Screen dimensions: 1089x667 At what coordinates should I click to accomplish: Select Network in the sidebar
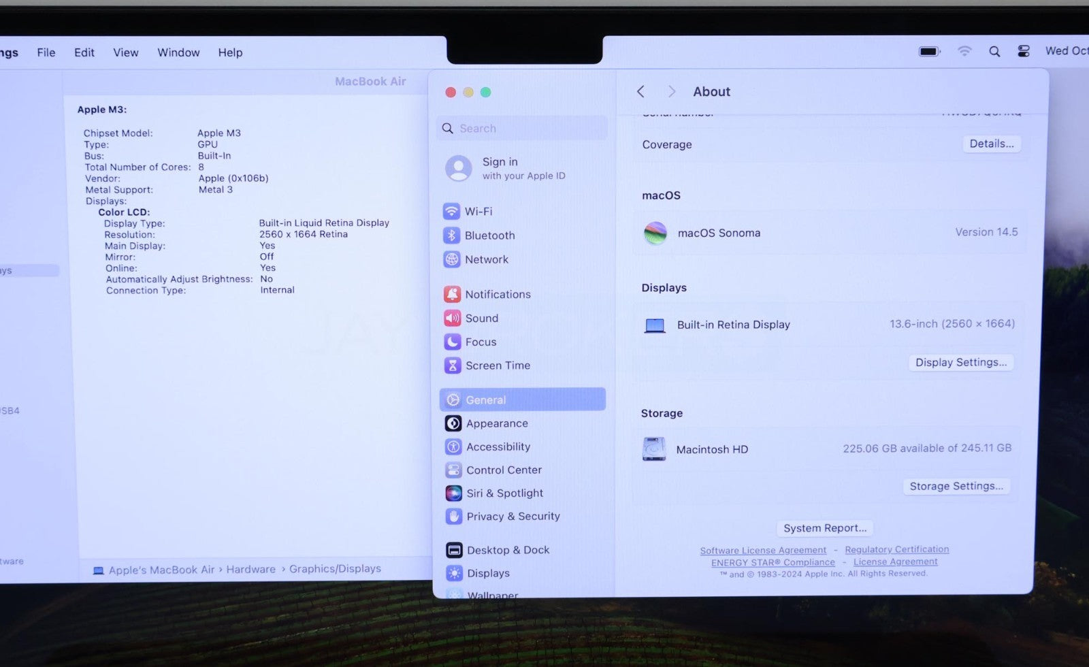pyautogui.click(x=486, y=259)
